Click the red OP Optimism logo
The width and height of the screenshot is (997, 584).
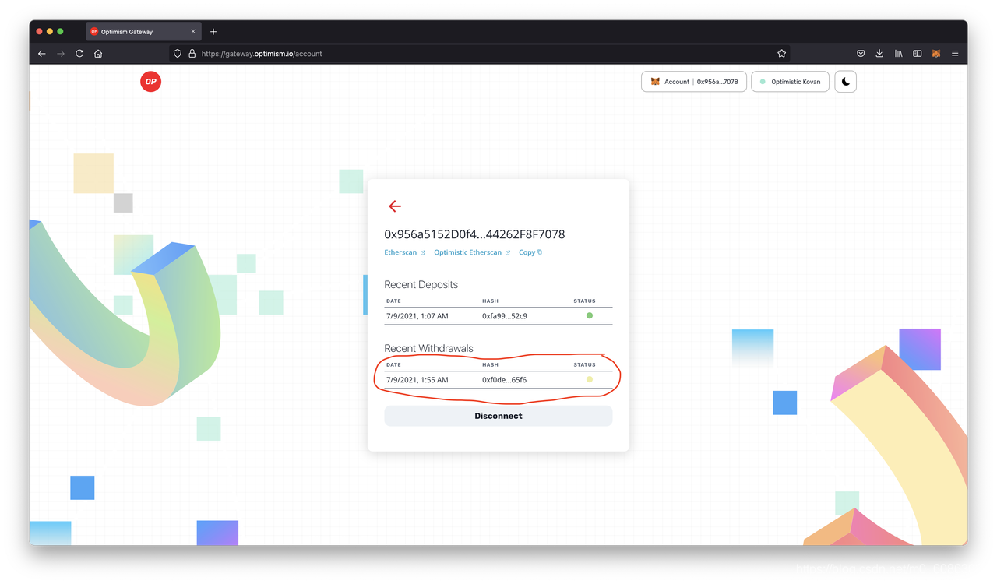pyautogui.click(x=150, y=82)
